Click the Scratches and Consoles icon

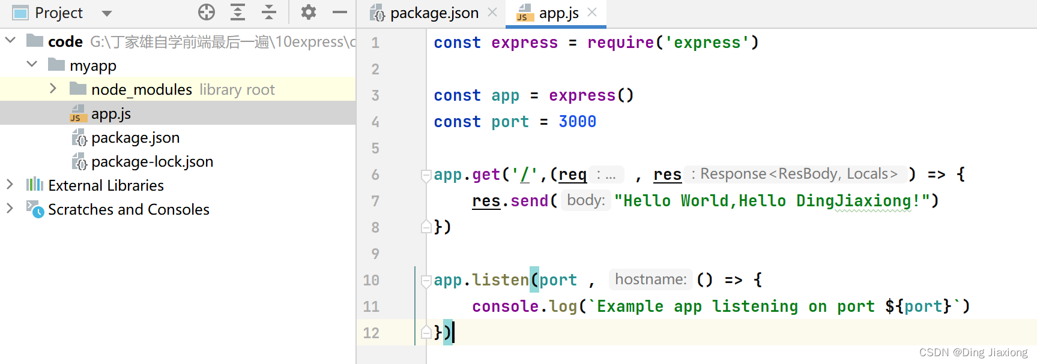tap(35, 209)
